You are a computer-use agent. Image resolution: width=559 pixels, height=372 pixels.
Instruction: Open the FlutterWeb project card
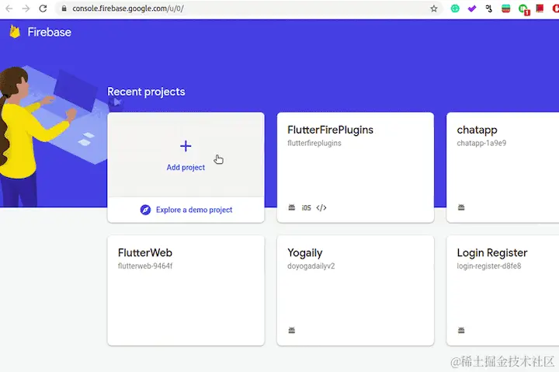(186, 290)
